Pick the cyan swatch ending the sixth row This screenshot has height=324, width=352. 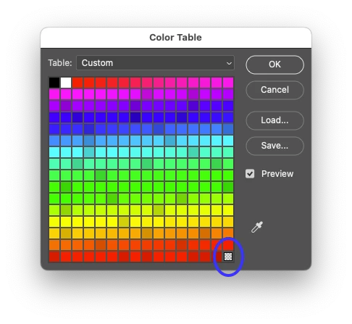coord(228,141)
